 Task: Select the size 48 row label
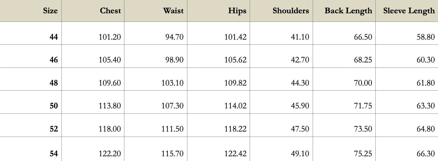54,83
